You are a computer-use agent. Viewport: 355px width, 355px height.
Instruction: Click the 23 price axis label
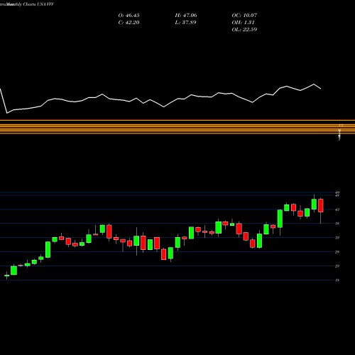[337, 266]
